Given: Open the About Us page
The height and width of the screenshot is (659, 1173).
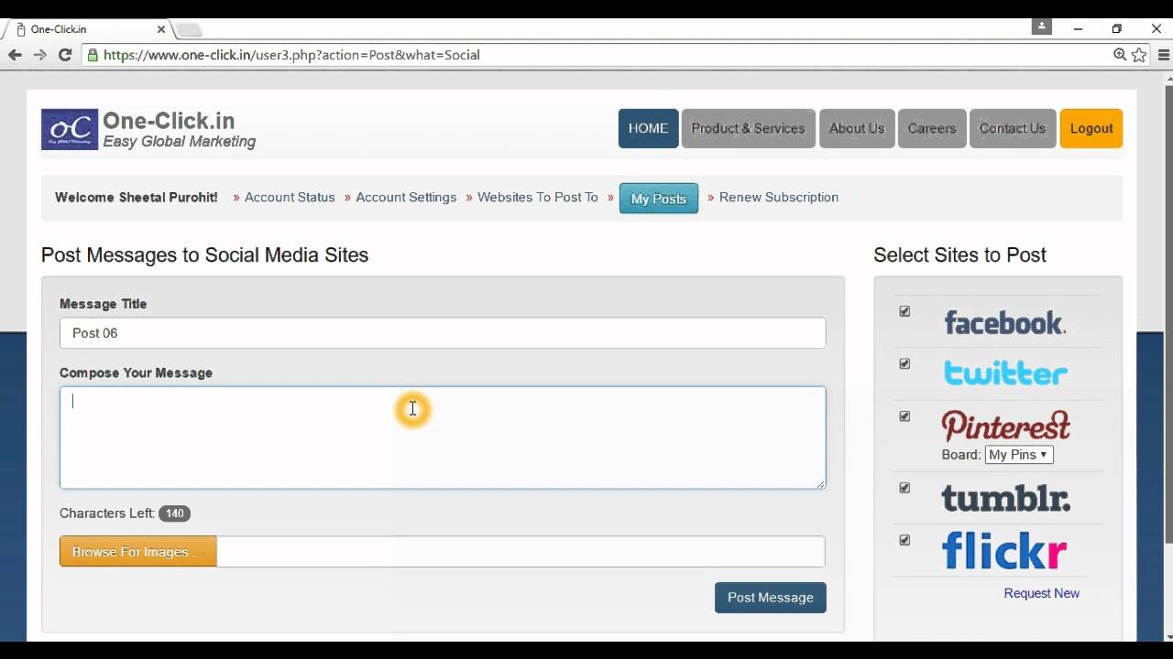Looking at the screenshot, I should pos(857,128).
